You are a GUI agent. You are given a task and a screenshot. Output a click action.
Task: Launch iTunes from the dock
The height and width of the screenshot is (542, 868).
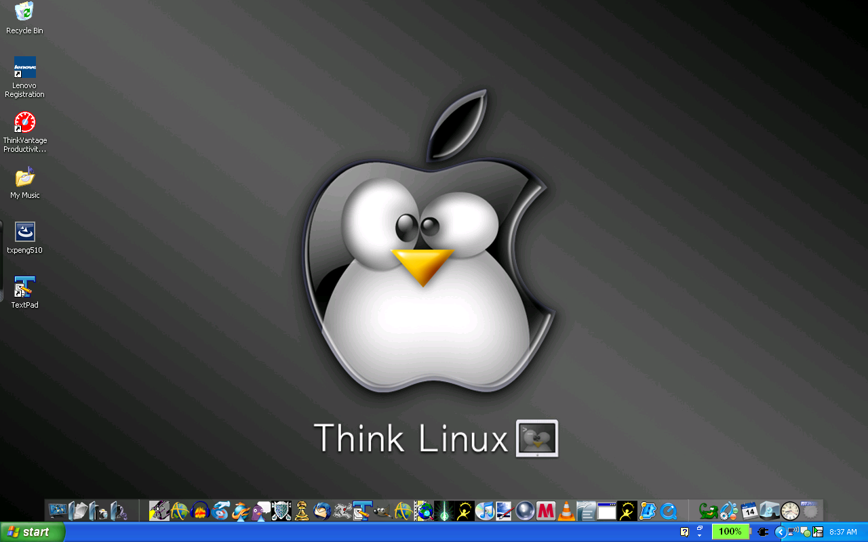485,512
